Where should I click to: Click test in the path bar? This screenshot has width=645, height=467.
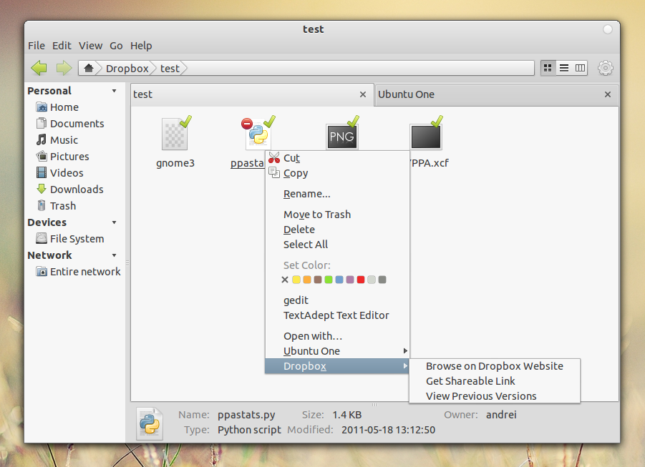point(170,68)
